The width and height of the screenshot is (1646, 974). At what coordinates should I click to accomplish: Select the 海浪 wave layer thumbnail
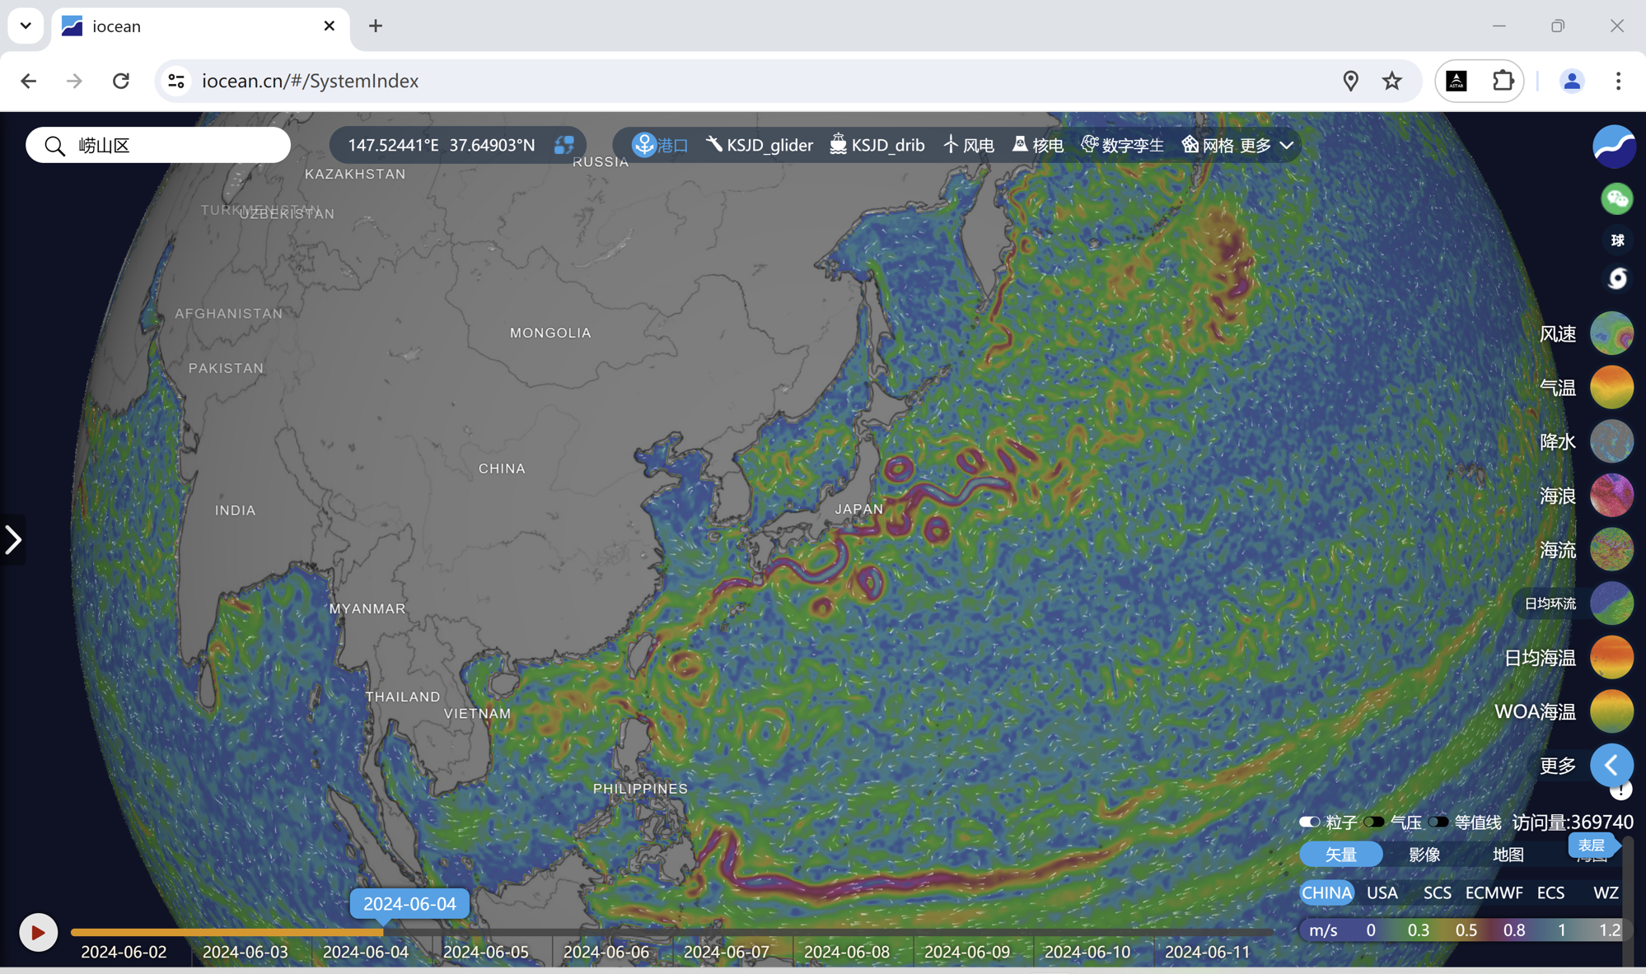(x=1611, y=496)
